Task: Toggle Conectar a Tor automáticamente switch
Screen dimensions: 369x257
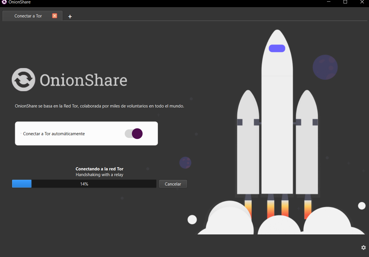Action: pos(134,134)
